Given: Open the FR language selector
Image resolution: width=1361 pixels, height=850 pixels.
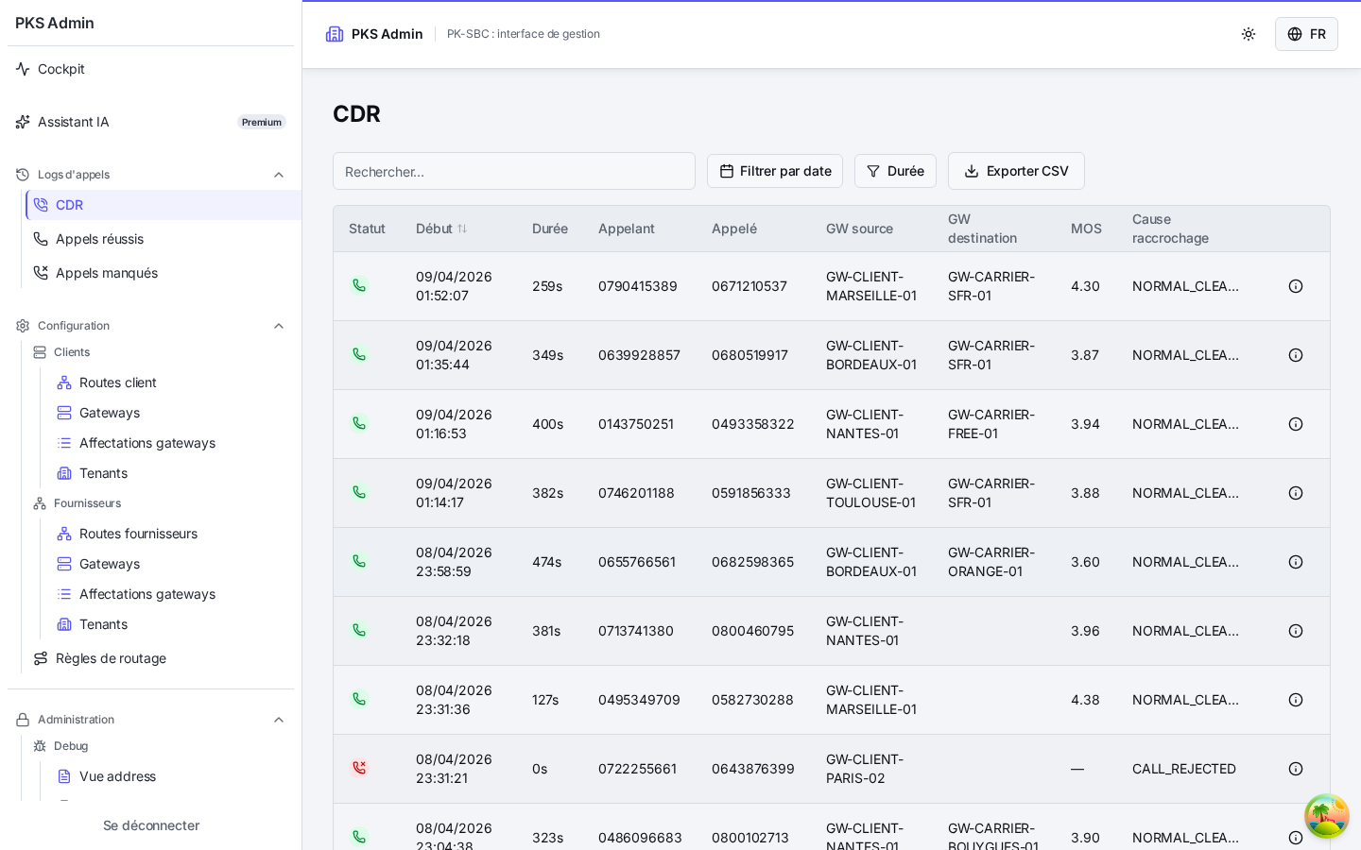Looking at the screenshot, I should click(1306, 34).
